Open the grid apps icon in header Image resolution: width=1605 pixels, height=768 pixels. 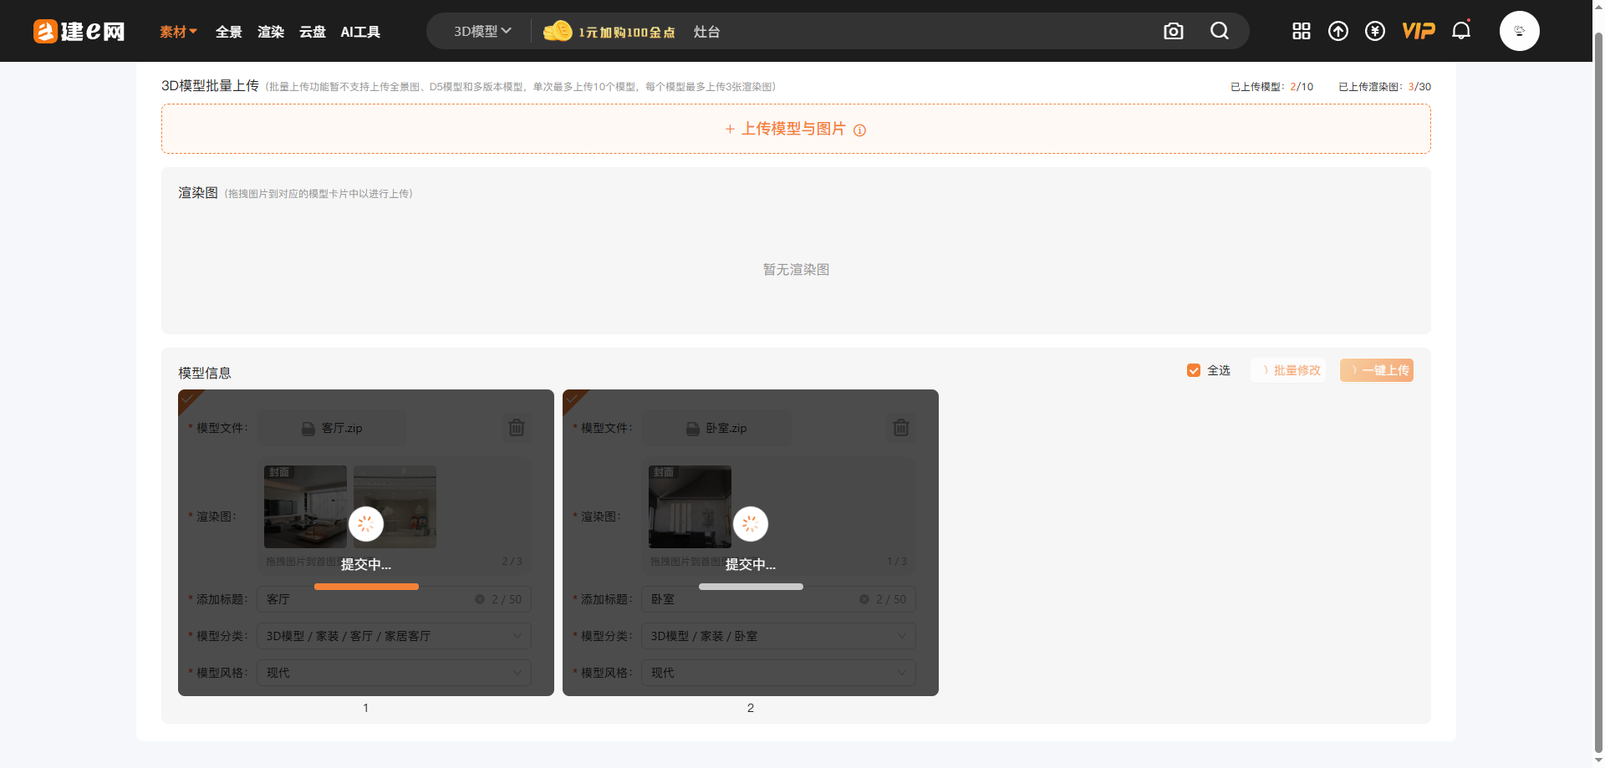coord(1301,32)
